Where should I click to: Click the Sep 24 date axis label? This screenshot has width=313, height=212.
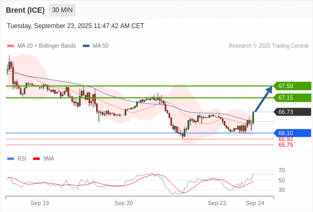tap(255, 203)
